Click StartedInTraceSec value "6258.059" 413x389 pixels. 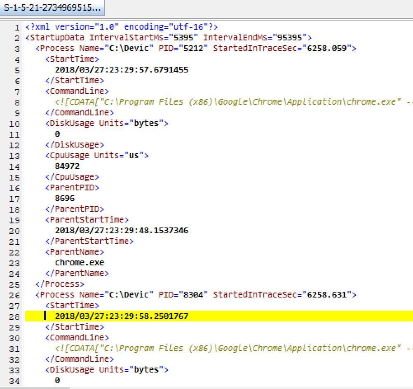click(327, 49)
